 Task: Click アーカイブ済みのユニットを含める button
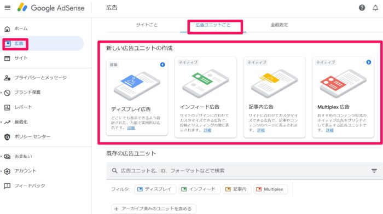tap(154, 209)
